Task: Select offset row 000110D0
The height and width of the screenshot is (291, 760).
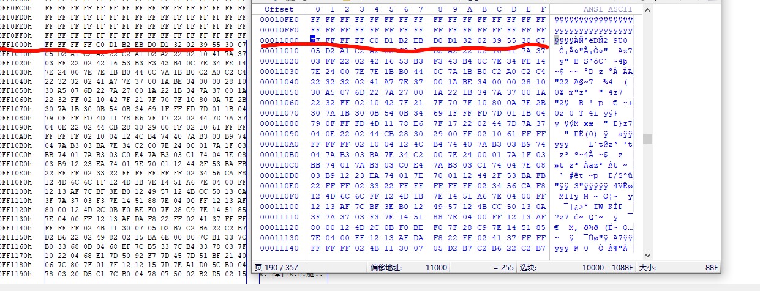Action: (279, 175)
